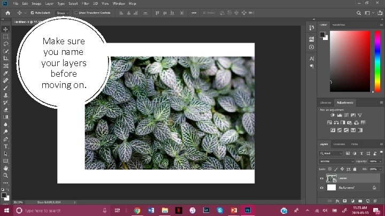Open the Layers panel menu

pos(381,144)
